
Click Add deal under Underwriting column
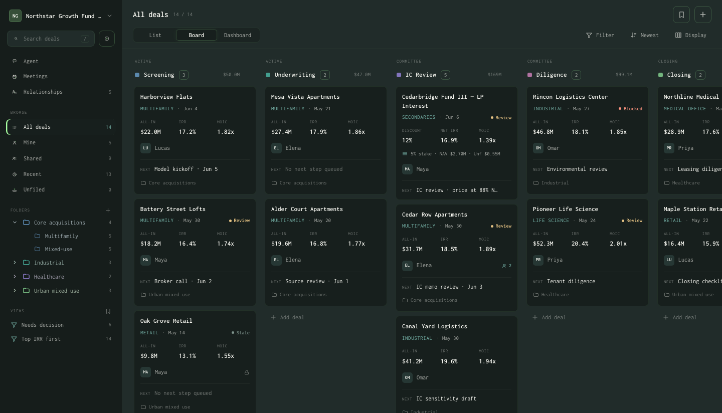[288, 317]
